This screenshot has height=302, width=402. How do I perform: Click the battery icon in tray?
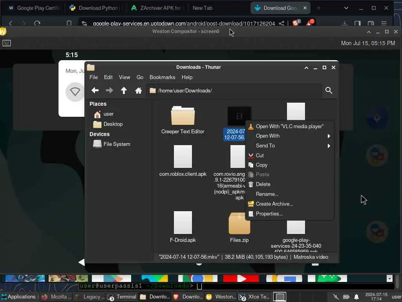tap(346, 297)
